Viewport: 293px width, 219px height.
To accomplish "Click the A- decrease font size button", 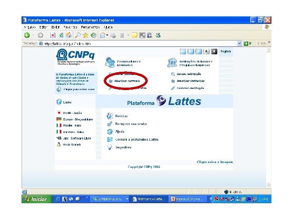I will click(190, 52).
